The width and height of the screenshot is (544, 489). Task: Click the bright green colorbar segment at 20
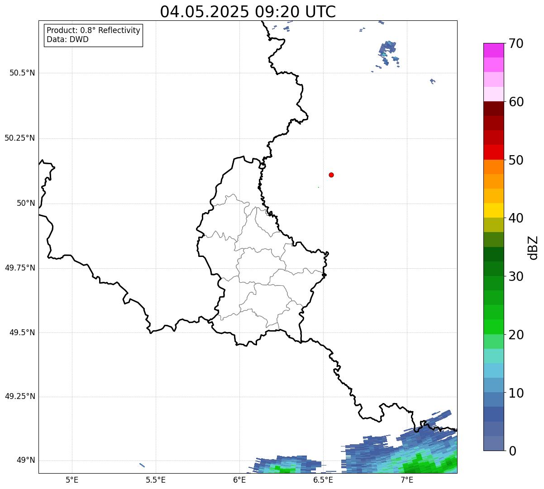(x=494, y=327)
